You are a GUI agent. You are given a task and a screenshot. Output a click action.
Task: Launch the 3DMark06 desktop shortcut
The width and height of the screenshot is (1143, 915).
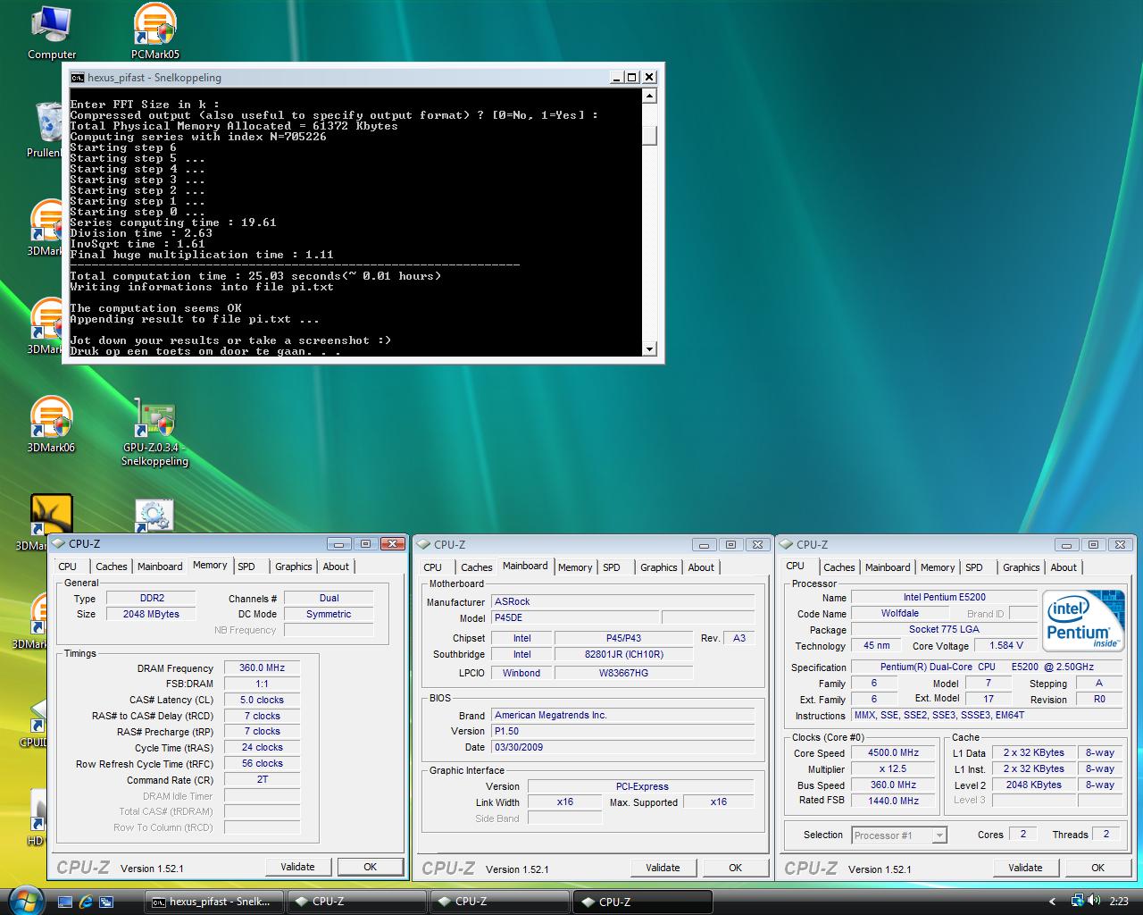click(x=51, y=424)
